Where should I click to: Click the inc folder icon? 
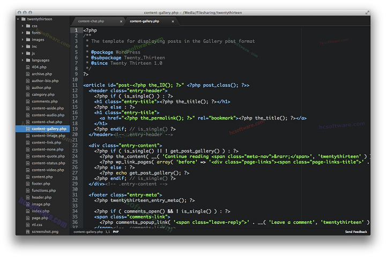click(x=28, y=46)
